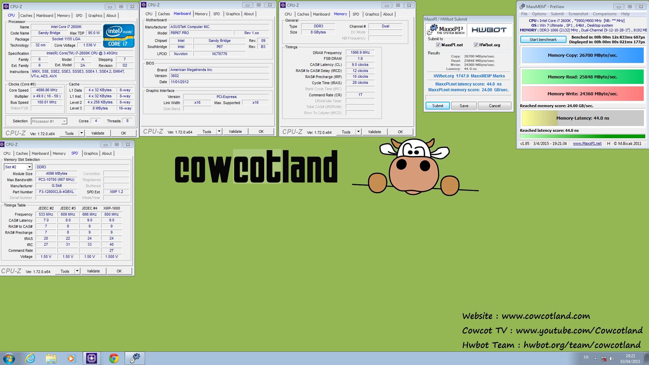
Task: Launch Windows Media Player from taskbar
Action: 71,358
